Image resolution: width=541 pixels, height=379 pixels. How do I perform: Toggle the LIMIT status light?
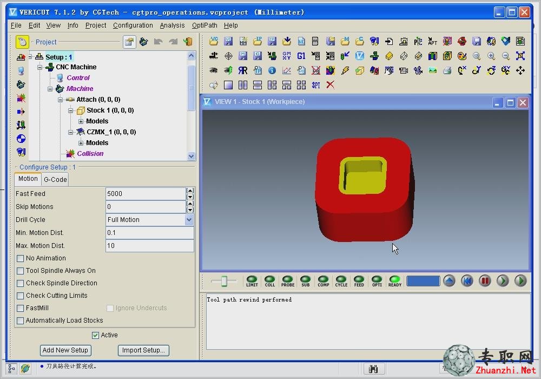(252, 281)
